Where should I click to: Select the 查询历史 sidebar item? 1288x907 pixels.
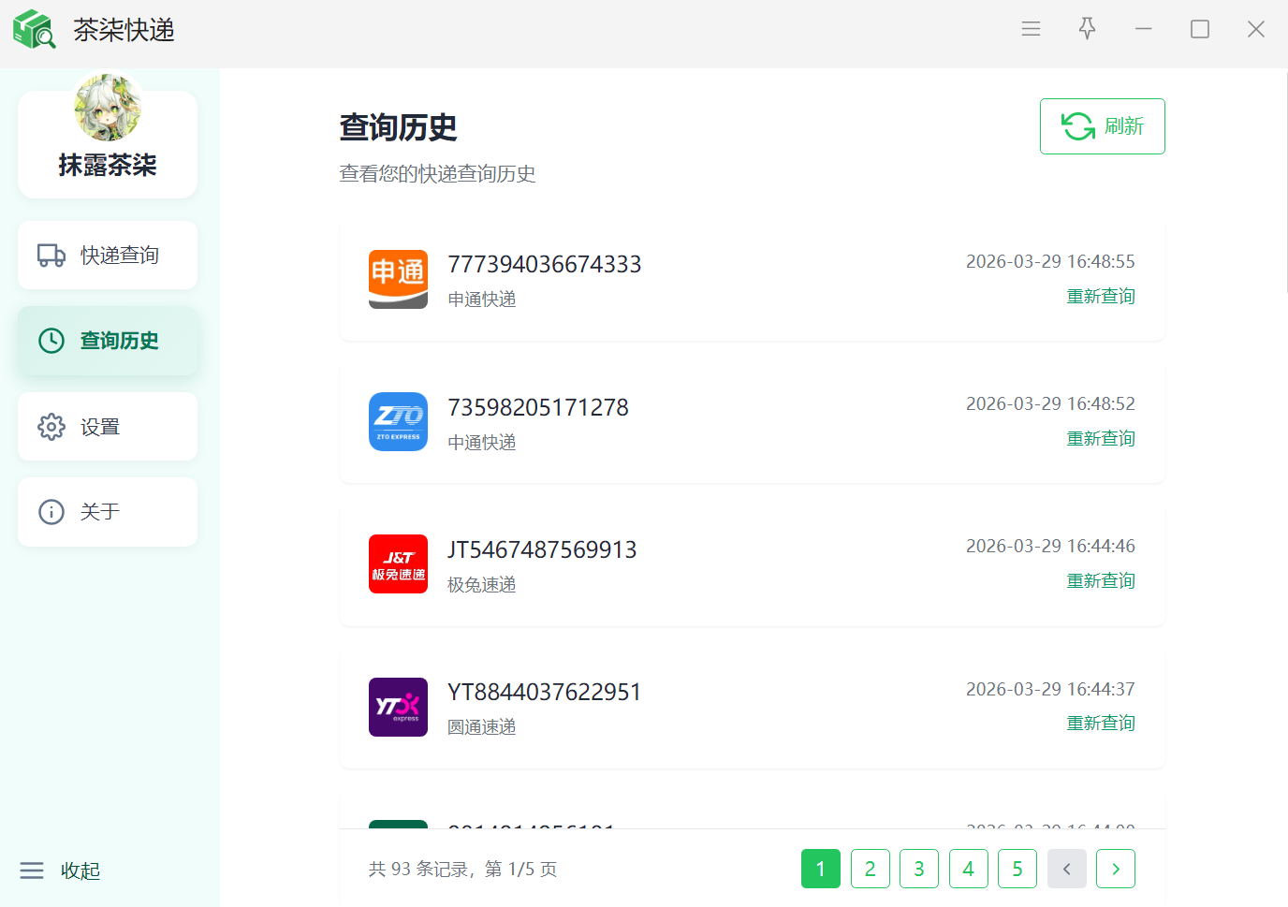[108, 341]
